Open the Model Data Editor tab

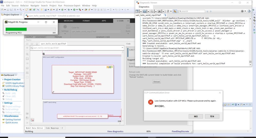[34, 128]
